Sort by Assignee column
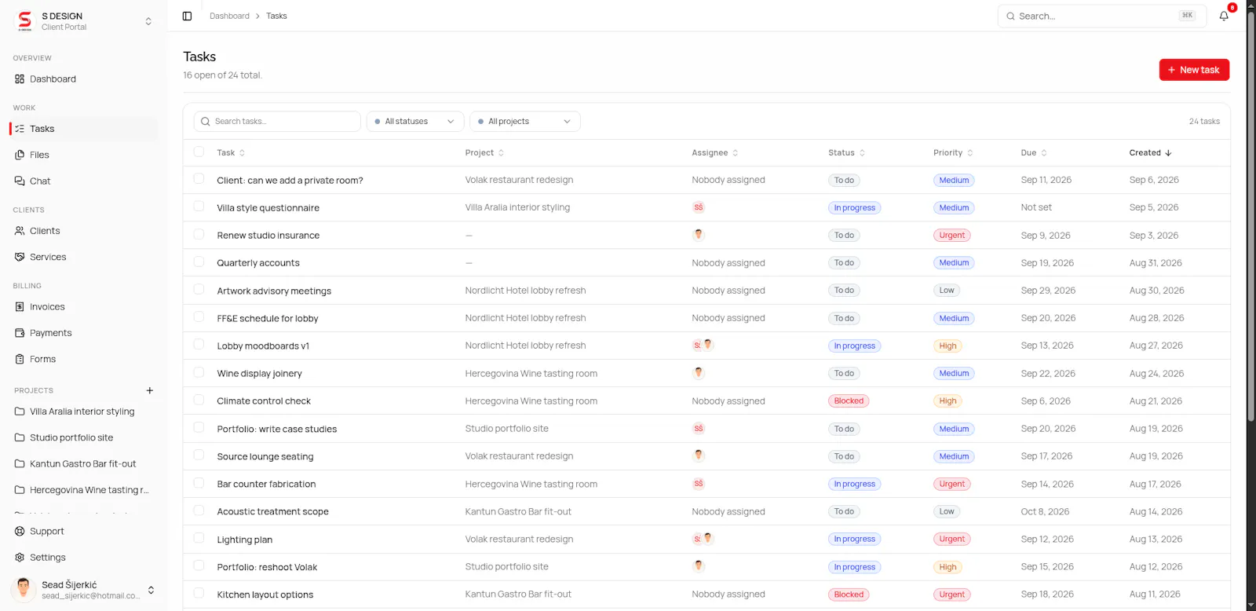Image resolution: width=1256 pixels, height=611 pixels. [x=714, y=153]
